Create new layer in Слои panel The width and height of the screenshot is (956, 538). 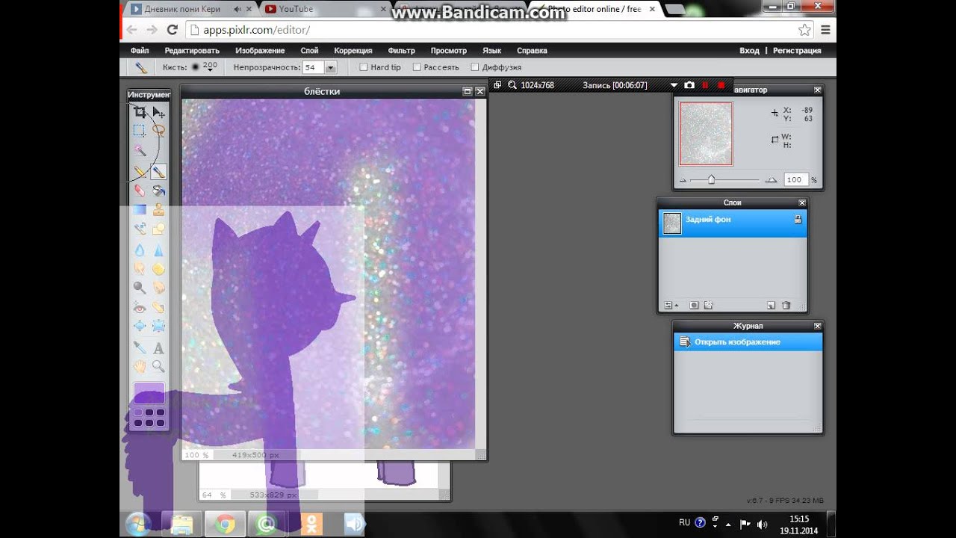click(x=771, y=305)
